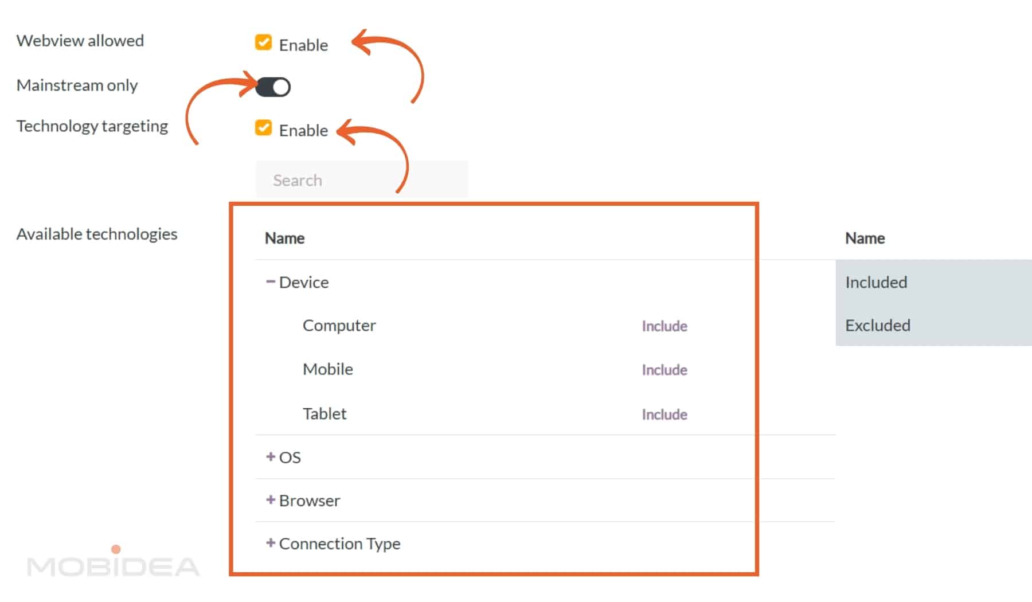This screenshot has width=1032, height=602.
Task: Select the Excluded row
Action: pyautogui.click(x=877, y=325)
